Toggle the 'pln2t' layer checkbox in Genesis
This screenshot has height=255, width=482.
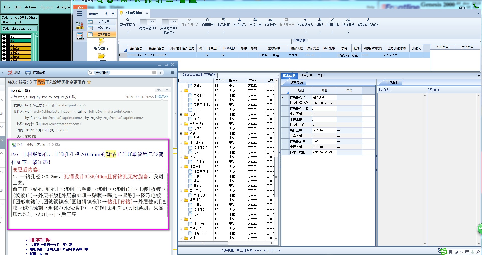click(4, 49)
